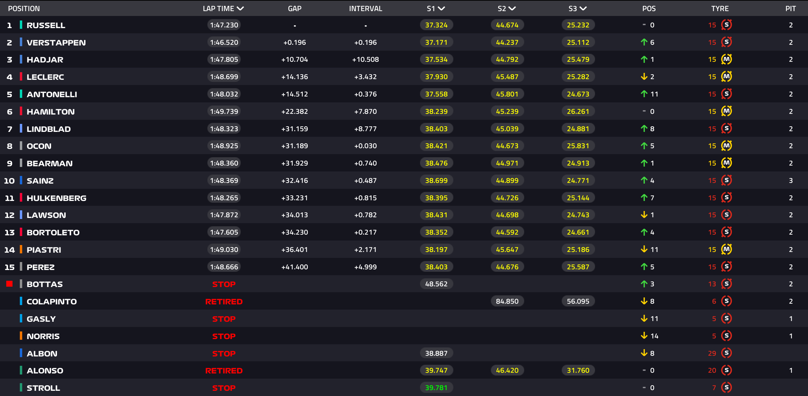Click Russell's teal team colour bar
This screenshot has width=808, height=396.
point(21,25)
